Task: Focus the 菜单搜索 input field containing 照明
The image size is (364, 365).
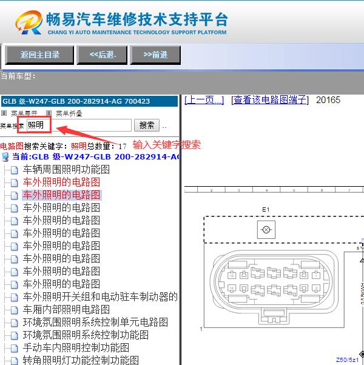Action: tap(79, 126)
